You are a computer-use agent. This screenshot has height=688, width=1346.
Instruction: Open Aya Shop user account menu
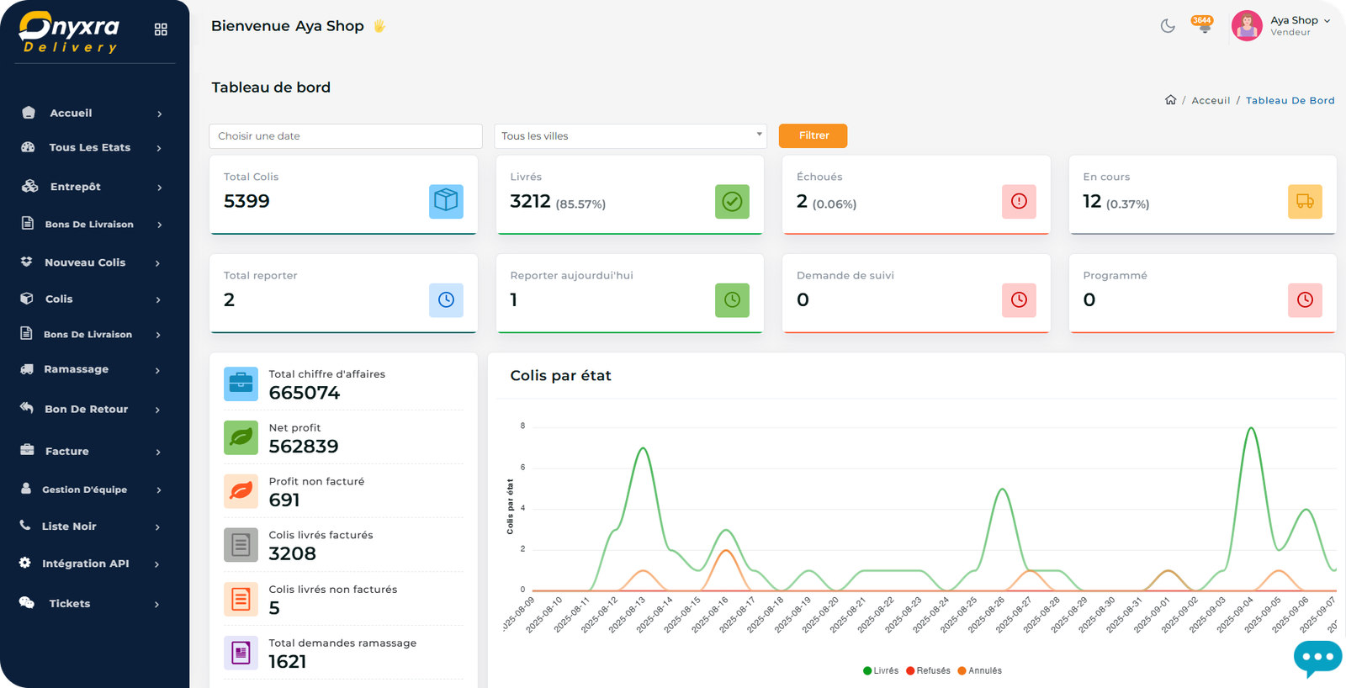pyautogui.click(x=1282, y=26)
